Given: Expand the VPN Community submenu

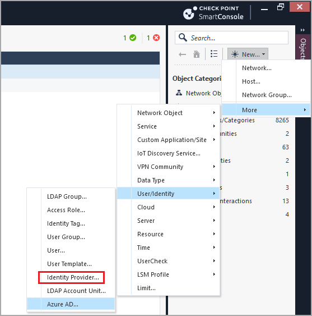Looking at the screenshot, I should (169, 167).
